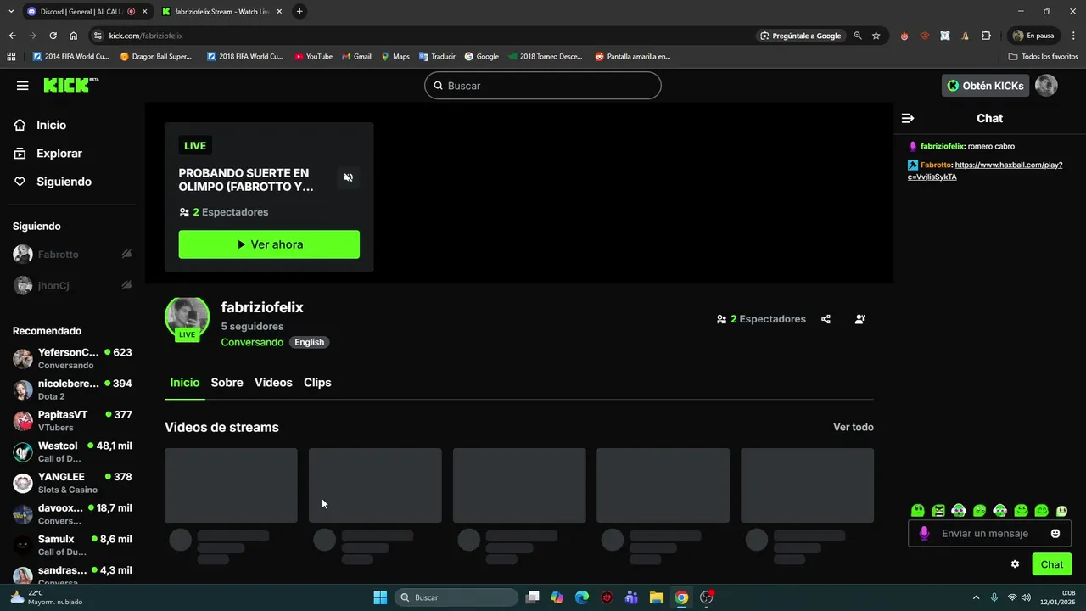Open the Gmail bookmark
This screenshot has width=1086, height=611.
(x=356, y=57)
